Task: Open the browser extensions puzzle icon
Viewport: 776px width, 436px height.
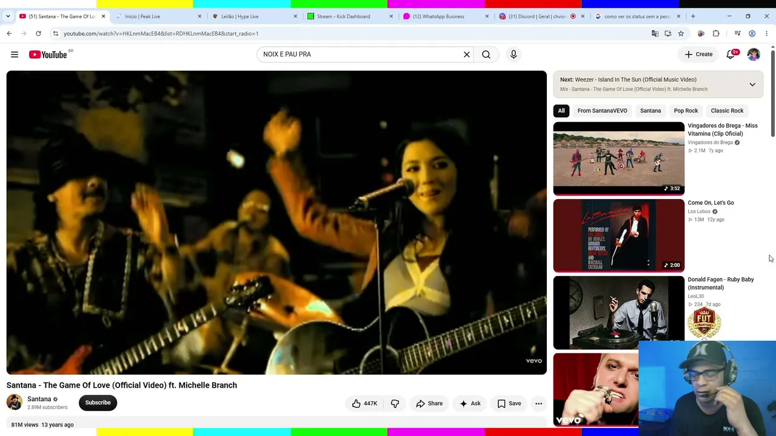Action: (716, 33)
